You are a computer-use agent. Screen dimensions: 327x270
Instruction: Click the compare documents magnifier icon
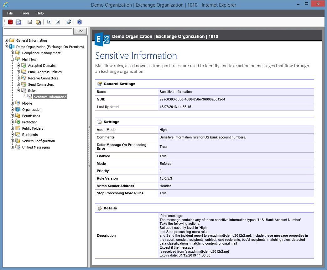pos(68,22)
